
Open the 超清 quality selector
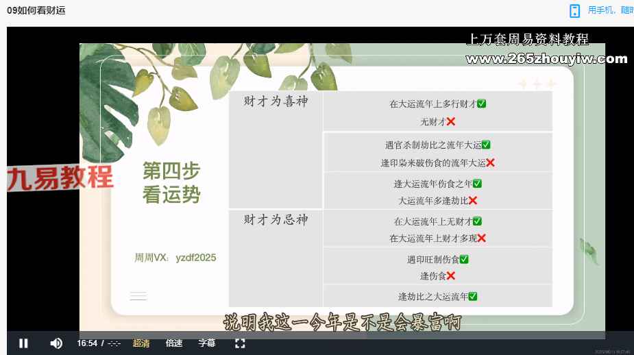(x=141, y=343)
